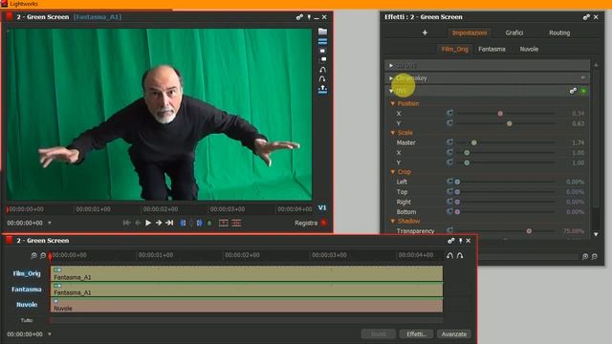This screenshot has width=612, height=344.
Task: Click the first red edit icon in viewer
Action: pos(223,223)
